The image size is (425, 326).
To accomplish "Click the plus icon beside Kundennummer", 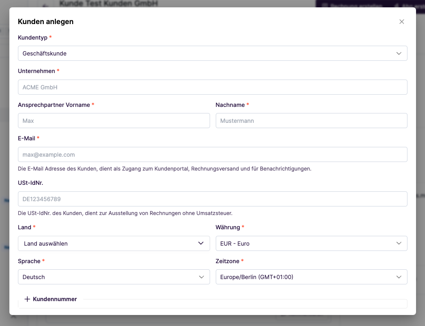I will (x=27, y=299).
